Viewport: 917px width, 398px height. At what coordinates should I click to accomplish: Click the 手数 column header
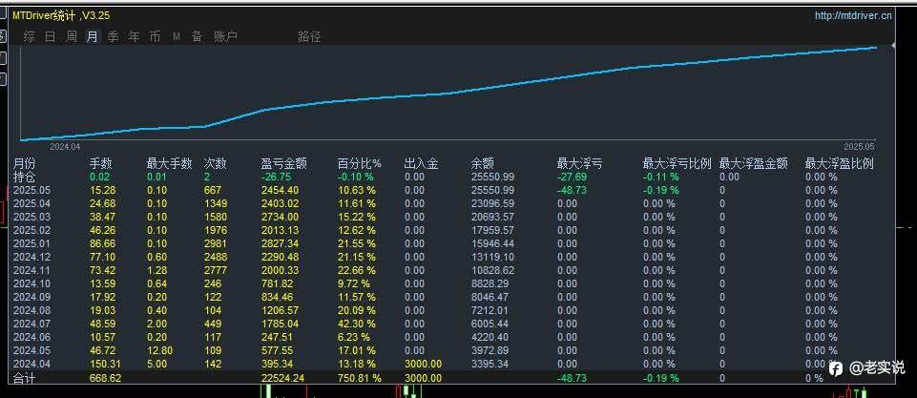pos(101,164)
